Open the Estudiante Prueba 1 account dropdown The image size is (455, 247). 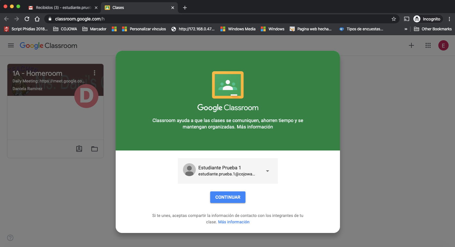click(228, 171)
